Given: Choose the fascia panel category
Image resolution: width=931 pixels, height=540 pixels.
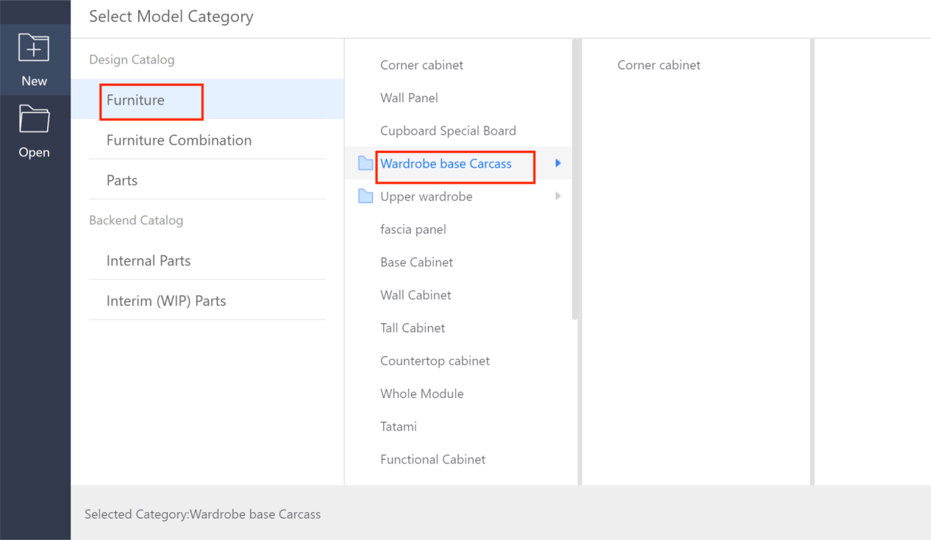Looking at the screenshot, I should click(x=413, y=230).
